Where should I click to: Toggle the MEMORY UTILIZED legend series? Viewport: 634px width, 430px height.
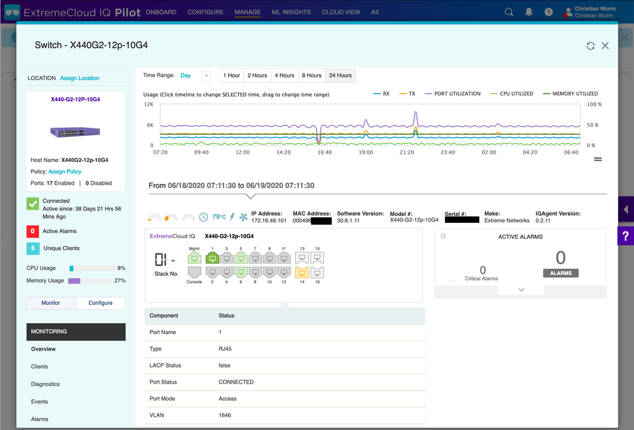570,93
